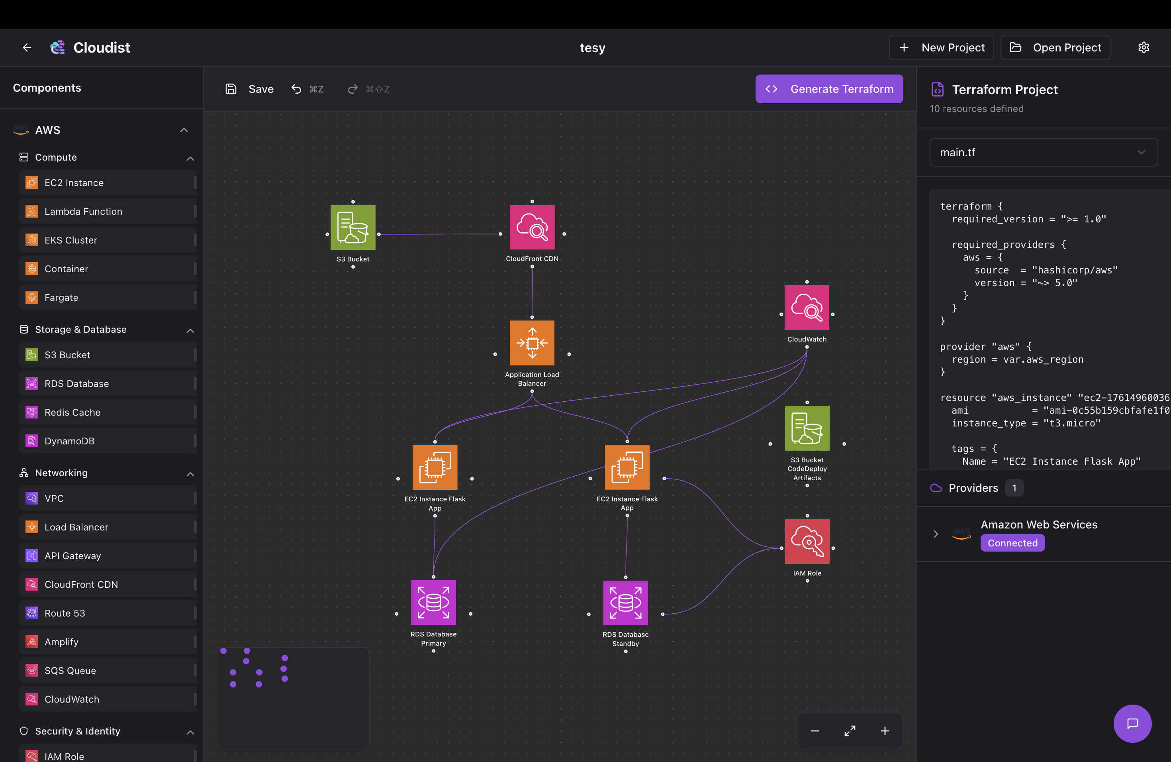Click the New Project button
This screenshot has height=762, width=1171.
[941, 47]
